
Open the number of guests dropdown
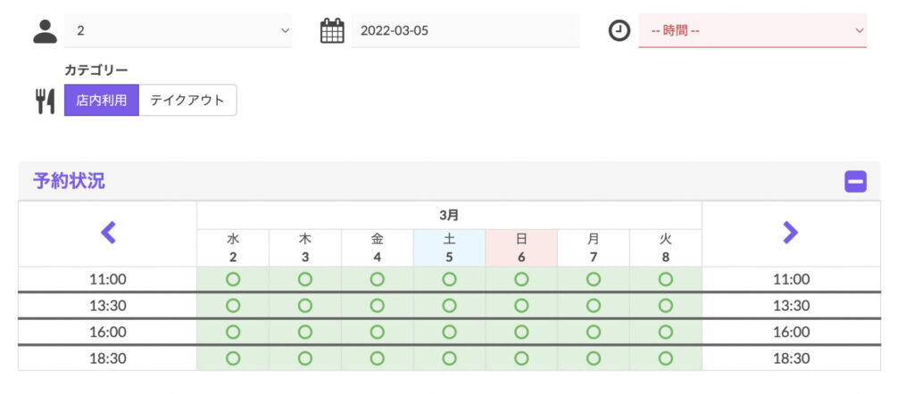tap(179, 31)
